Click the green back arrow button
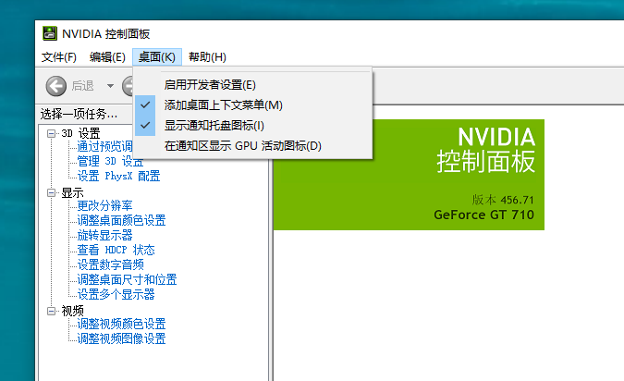Image resolution: width=624 pixels, height=381 pixels. click(56, 86)
